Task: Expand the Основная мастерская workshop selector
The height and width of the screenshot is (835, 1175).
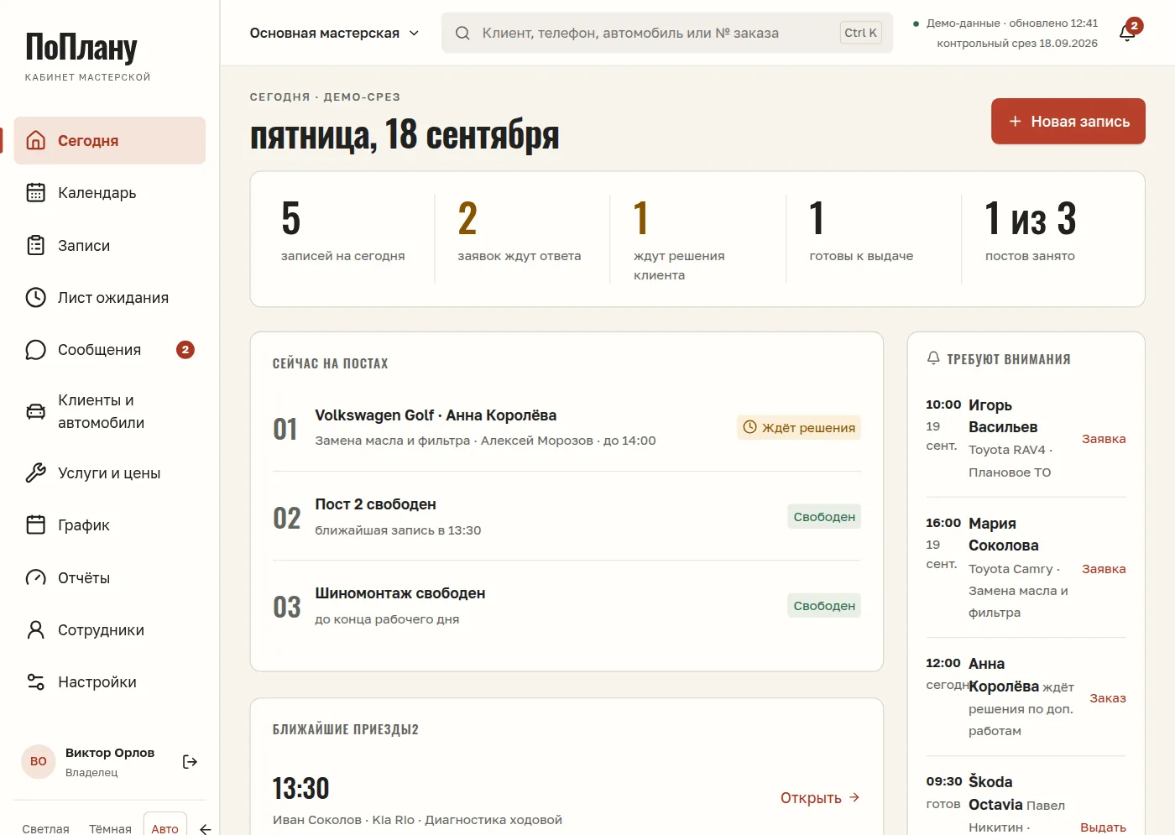Action: point(334,34)
